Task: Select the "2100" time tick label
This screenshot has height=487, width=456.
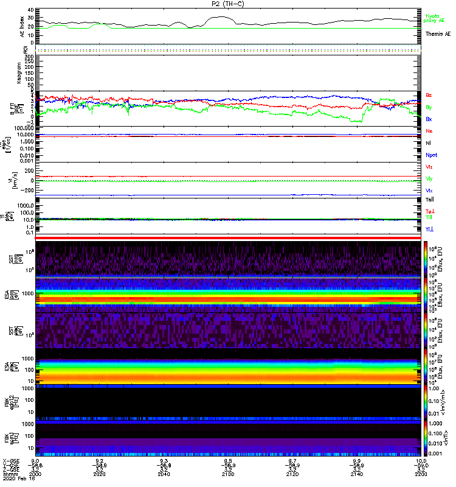Action: [x=228, y=474]
